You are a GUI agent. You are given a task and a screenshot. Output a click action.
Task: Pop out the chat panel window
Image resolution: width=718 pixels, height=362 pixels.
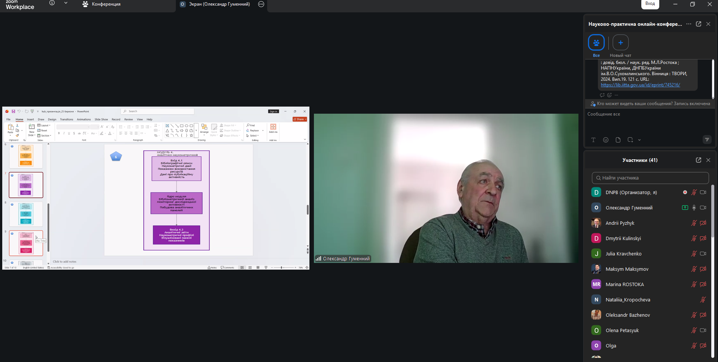click(698, 24)
